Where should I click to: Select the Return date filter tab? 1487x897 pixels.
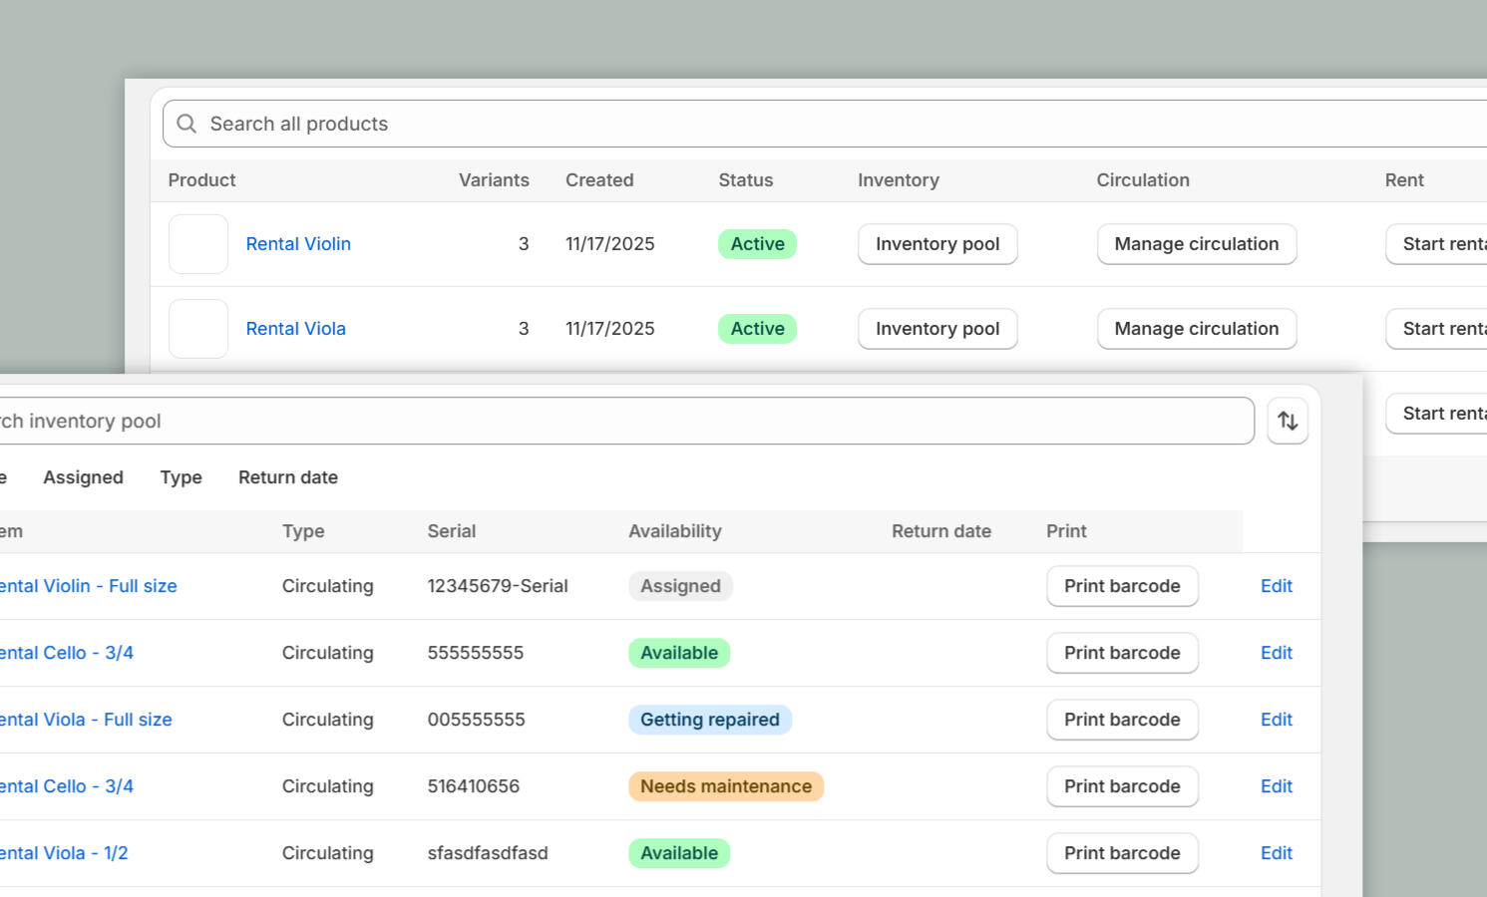tap(287, 477)
